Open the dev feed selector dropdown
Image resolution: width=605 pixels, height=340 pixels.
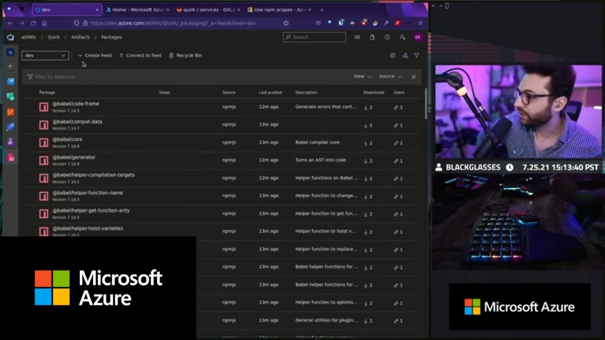coord(45,55)
